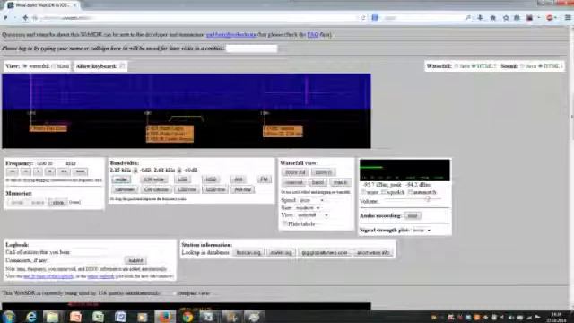Image resolution: width=574 pixels, height=323 pixels.
Task: Click the Frequency kHz input field
Action: click(49, 163)
